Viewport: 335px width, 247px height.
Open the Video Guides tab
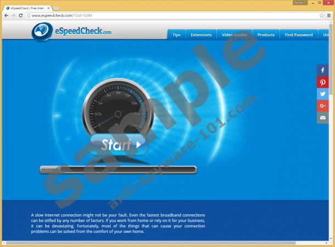[235, 35]
